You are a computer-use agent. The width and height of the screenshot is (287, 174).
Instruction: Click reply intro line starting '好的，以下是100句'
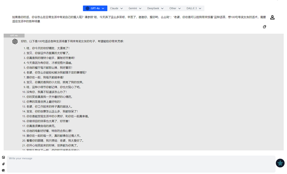[x=72, y=42]
